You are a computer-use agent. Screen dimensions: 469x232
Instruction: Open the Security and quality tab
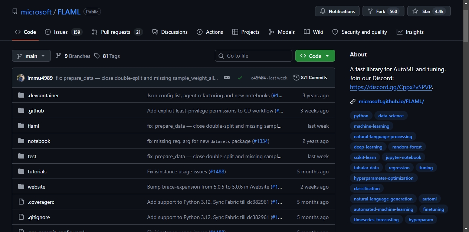point(360,32)
